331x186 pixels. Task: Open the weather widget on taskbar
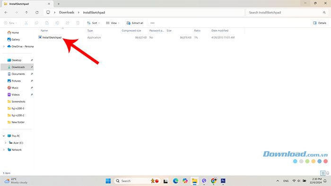tap(16, 181)
